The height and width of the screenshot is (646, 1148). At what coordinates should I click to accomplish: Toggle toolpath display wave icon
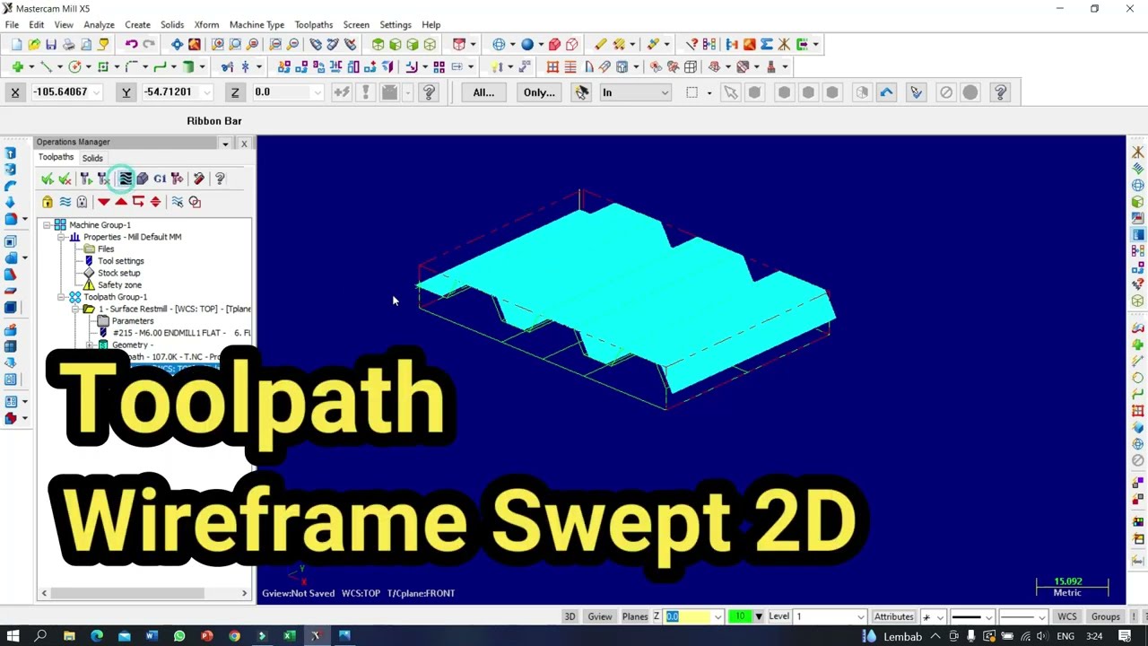pos(65,202)
